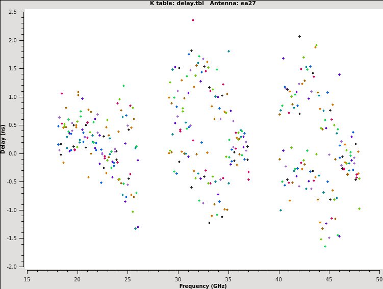Viewport: 383px width, 289px height.
Task: Select the 'Frequency (GHz)' x-axis label
Action: [x=203, y=286]
